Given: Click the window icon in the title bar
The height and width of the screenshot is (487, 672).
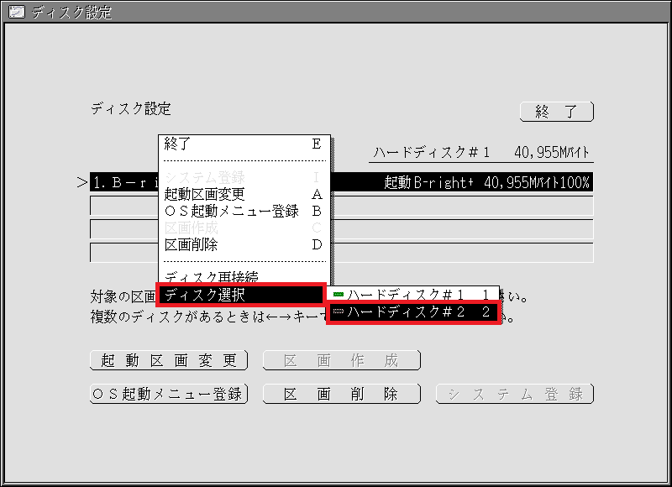Looking at the screenshot, I should coord(16,12).
